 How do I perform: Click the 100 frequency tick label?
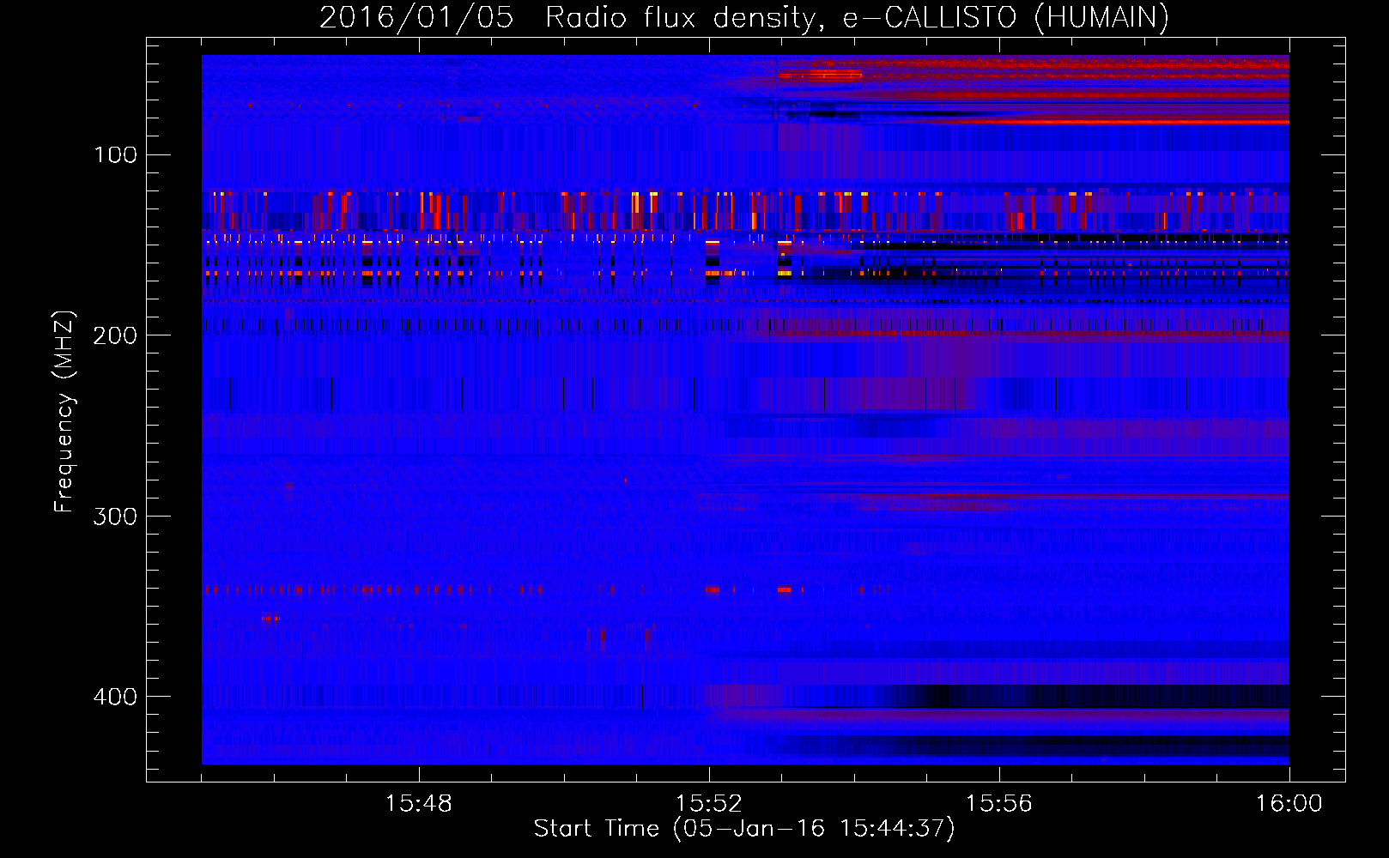pyautogui.click(x=115, y=155)
